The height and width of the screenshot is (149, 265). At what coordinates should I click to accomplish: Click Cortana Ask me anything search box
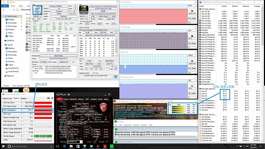coord(29,146)
